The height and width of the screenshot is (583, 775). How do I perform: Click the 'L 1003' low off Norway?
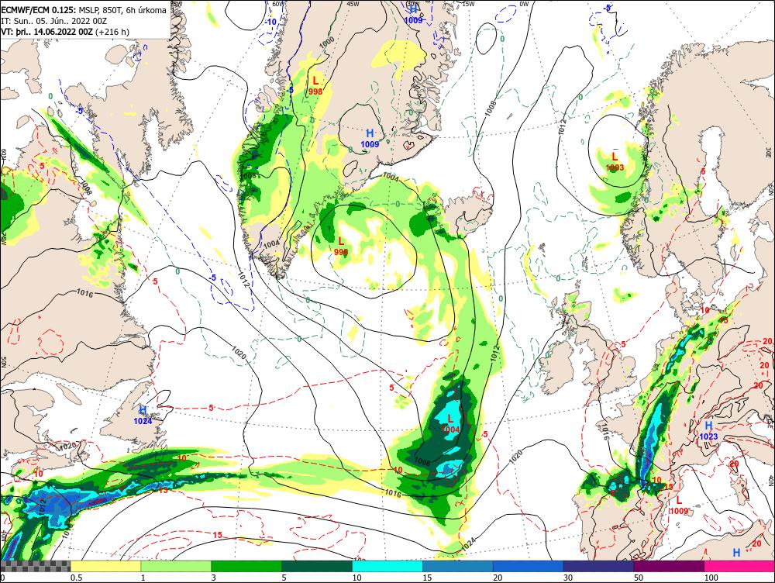615,162
